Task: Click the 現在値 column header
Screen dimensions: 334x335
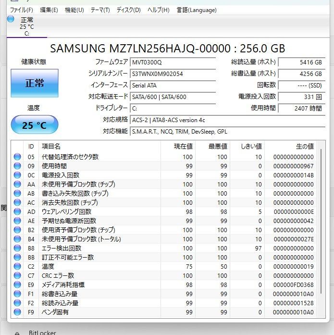Action: point(178,146)
